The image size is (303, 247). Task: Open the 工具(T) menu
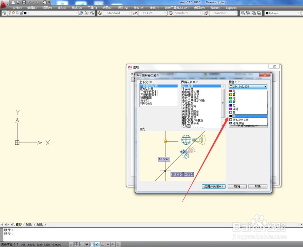(x=92, y=8)
